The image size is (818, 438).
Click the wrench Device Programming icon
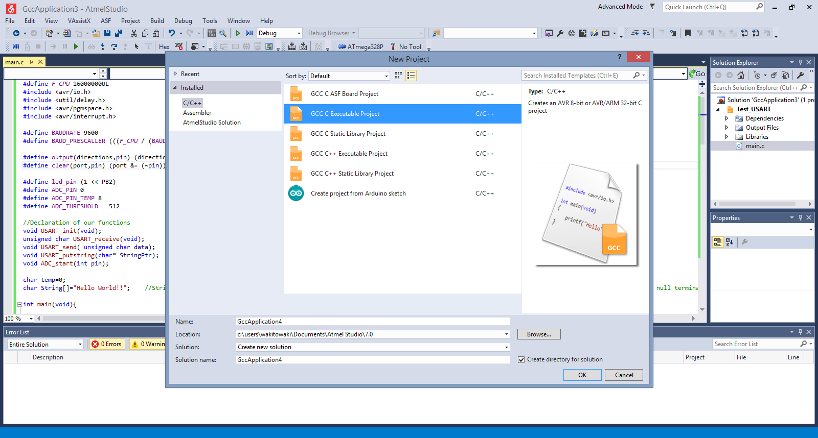click(560, 33)
